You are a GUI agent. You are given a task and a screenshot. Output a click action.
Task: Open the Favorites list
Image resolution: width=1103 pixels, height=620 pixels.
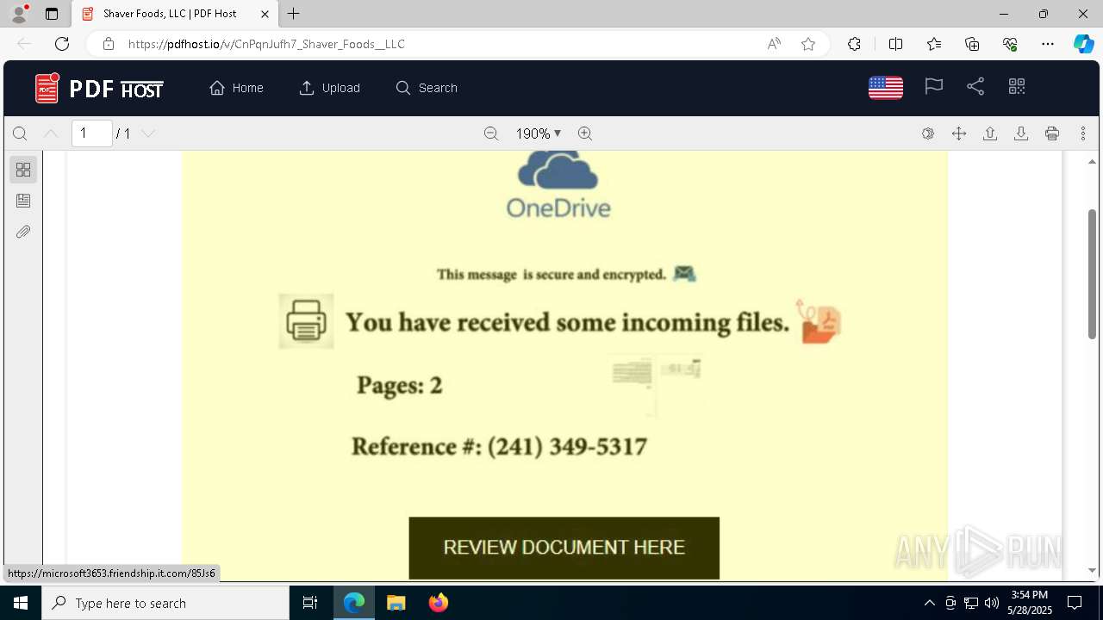click(934, 44)
